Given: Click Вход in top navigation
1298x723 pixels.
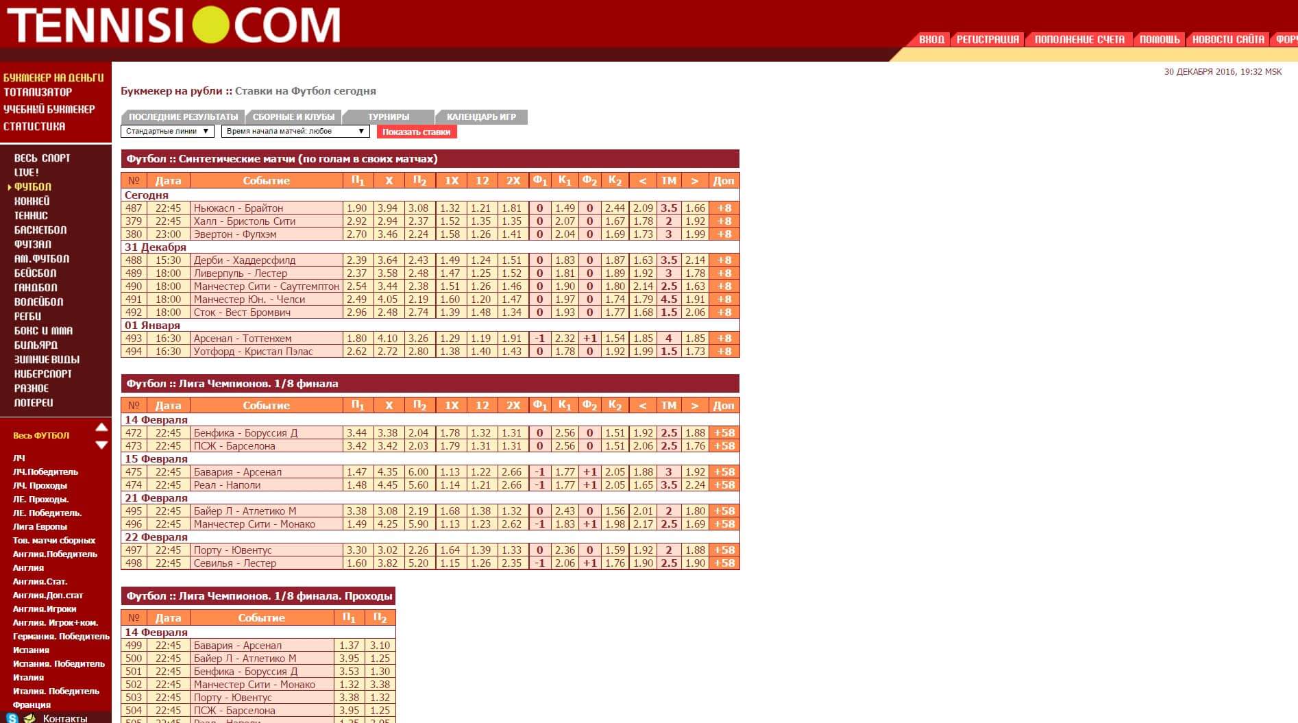Looking at the screenshot, I should [x=931, y=39].
